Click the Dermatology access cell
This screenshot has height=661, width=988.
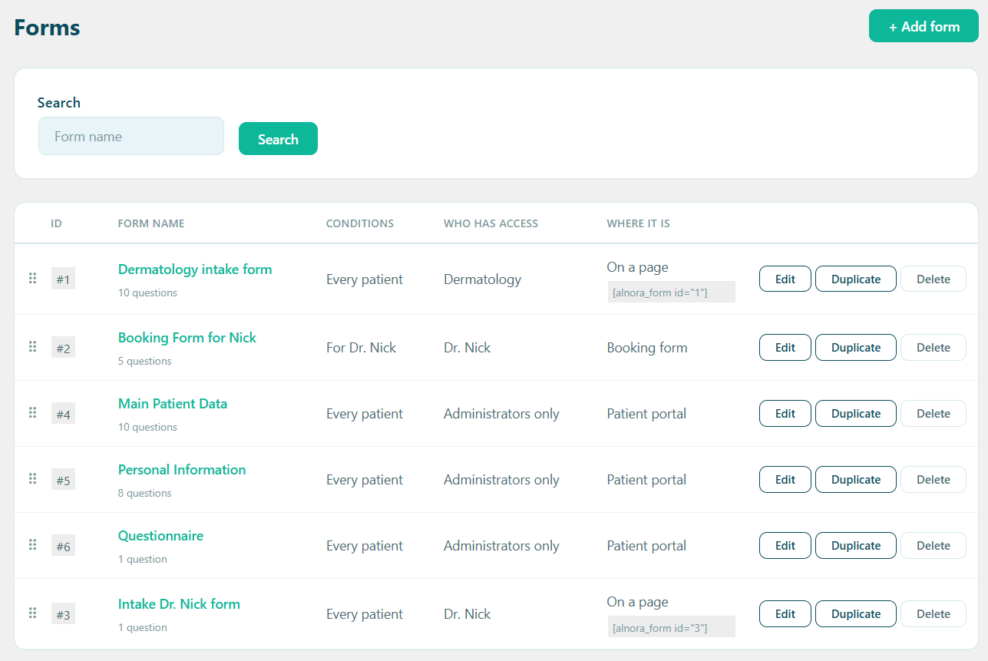(x=482, y=279)
